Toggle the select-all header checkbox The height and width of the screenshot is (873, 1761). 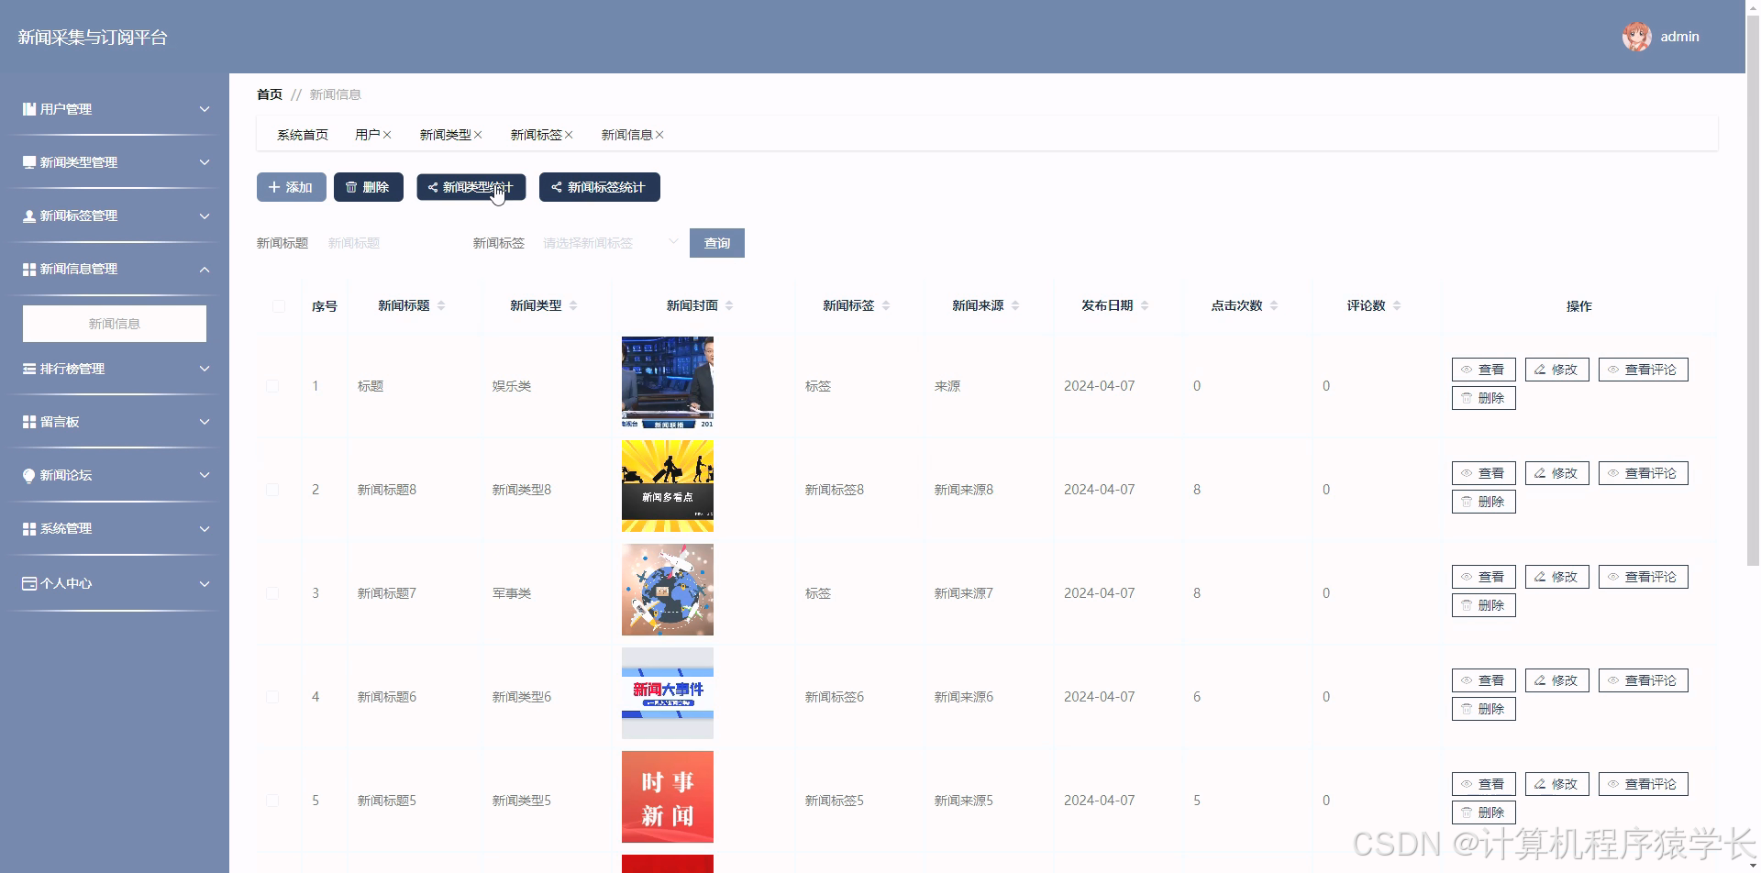tap(279, 306)
